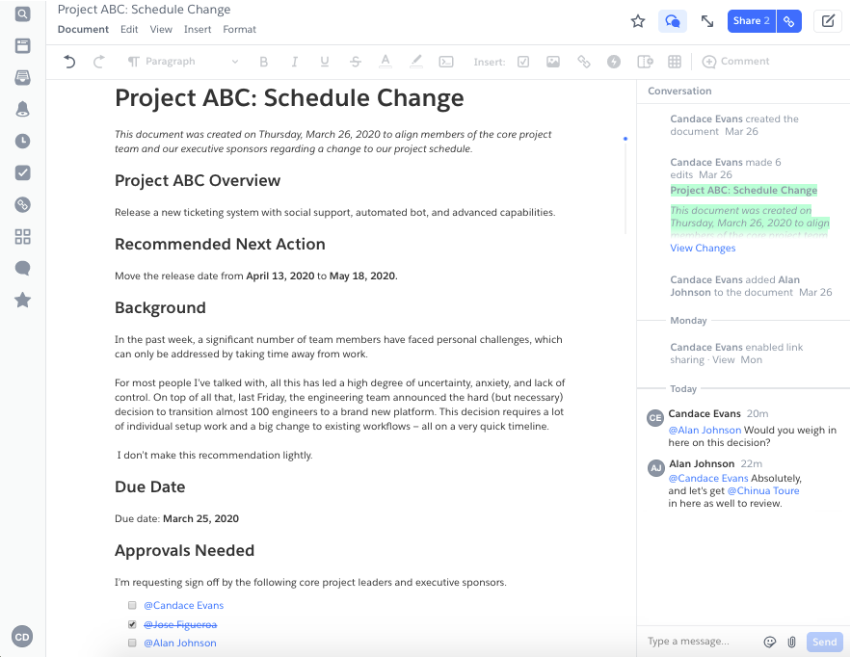The width and height of the screenshot is (851, 657).
Task: Toggle the Conversation pane icon
Action: click(x=673, y=21)
